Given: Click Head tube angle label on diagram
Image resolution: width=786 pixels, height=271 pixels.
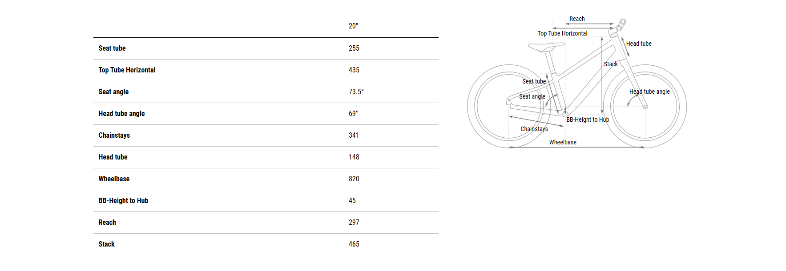Looking at the screenshot, I should click(x=649, y=92).
